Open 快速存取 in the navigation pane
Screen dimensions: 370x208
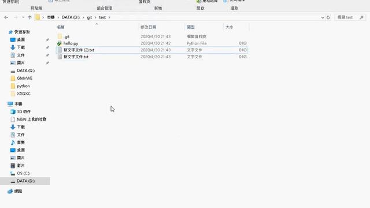(x=22, y=32)
